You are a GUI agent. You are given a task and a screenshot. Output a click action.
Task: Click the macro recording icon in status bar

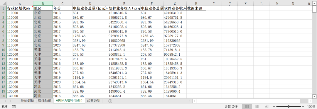14,106
